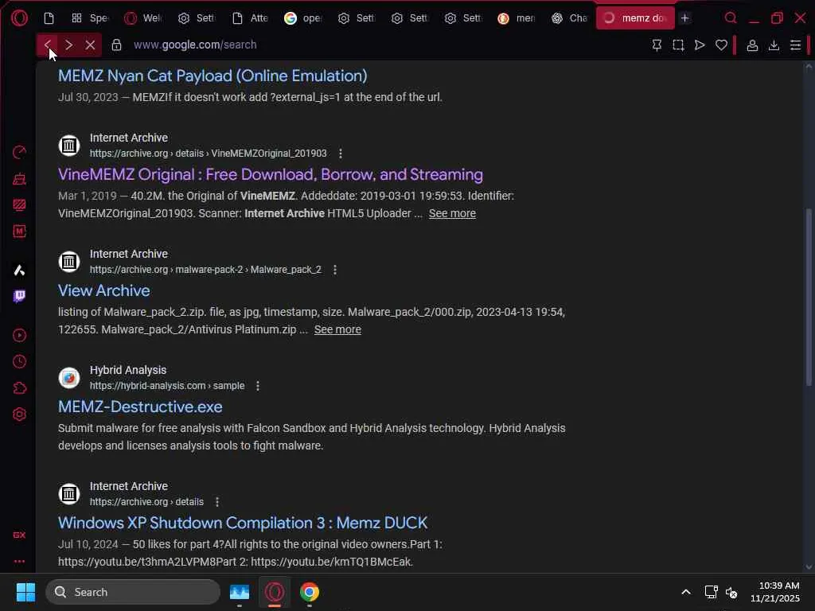
Task: Open MEMZ Nyan Cat Payload link
Action: (x=213, y=76)
